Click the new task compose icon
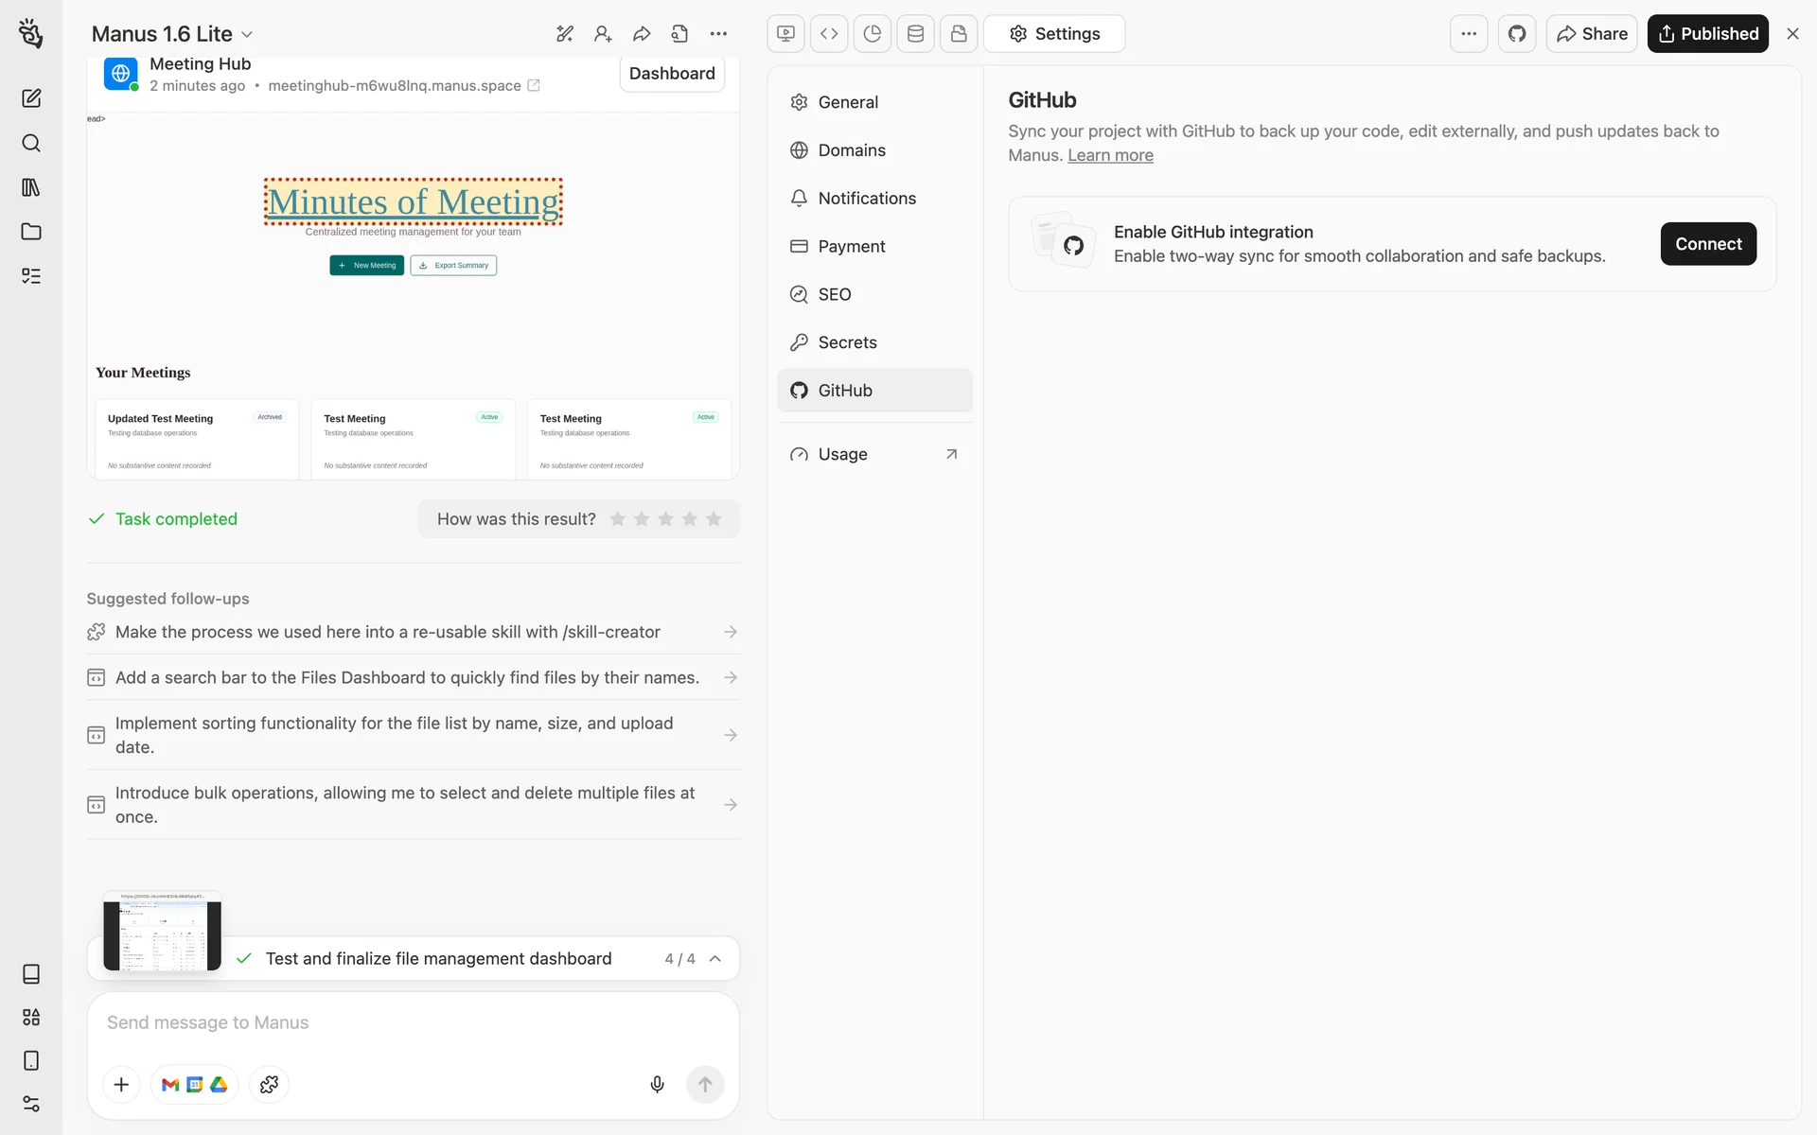This screenshot has height=1135, width=1817. point(31,98)
